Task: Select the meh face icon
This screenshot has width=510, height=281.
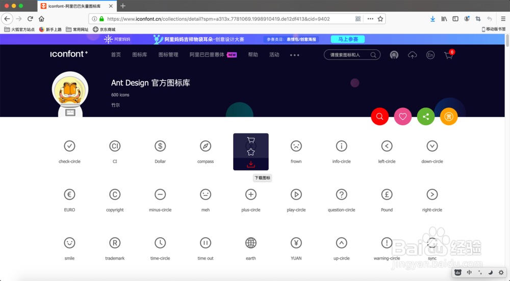Action: tap(206, 194)
